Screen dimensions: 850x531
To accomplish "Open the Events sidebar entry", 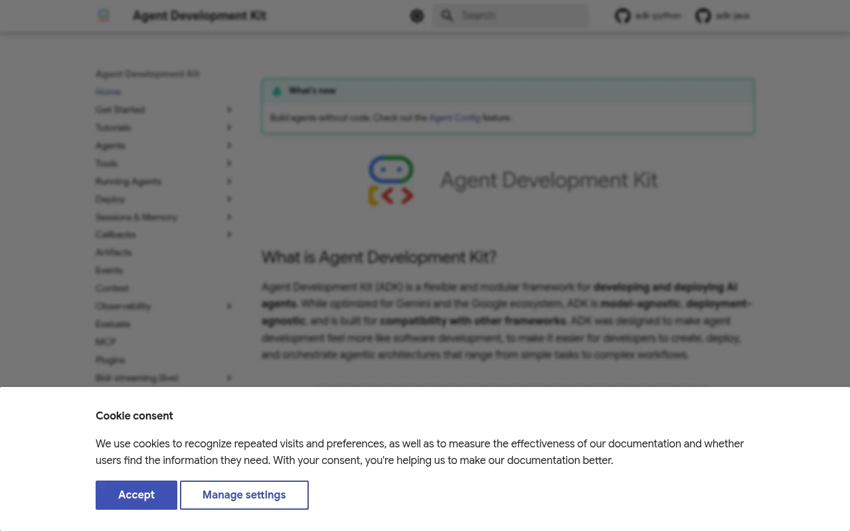I will [109, 270].
